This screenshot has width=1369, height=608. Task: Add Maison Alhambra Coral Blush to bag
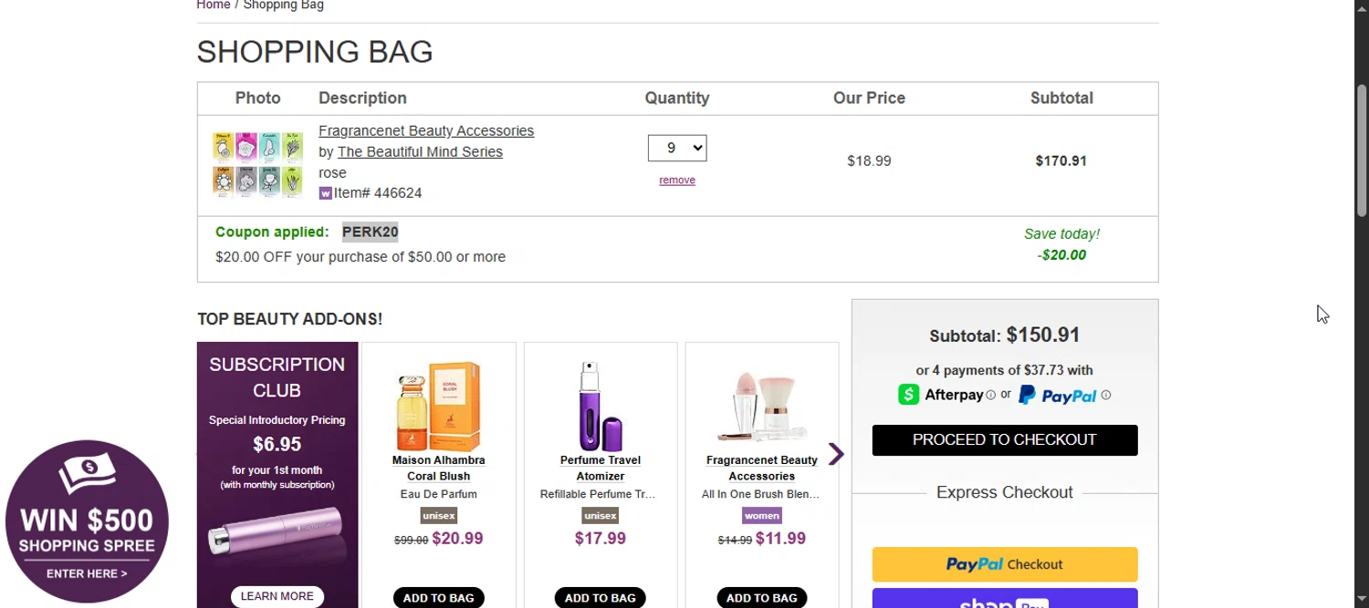(x=439, y=598)
